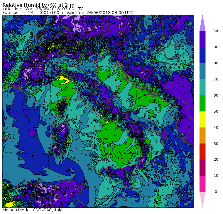
Task: Click the 90-100 purple colorbar segment
Action: (202, 39)
